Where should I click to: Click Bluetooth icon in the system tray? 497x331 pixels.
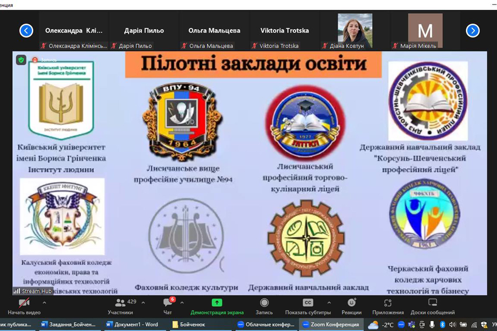click(442, 324)
